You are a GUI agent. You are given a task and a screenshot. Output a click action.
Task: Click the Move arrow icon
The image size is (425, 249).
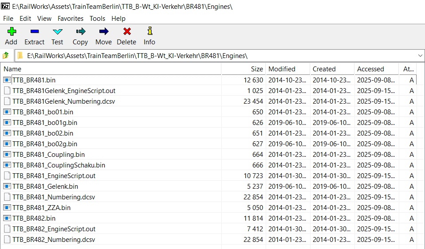coord(103,31)
